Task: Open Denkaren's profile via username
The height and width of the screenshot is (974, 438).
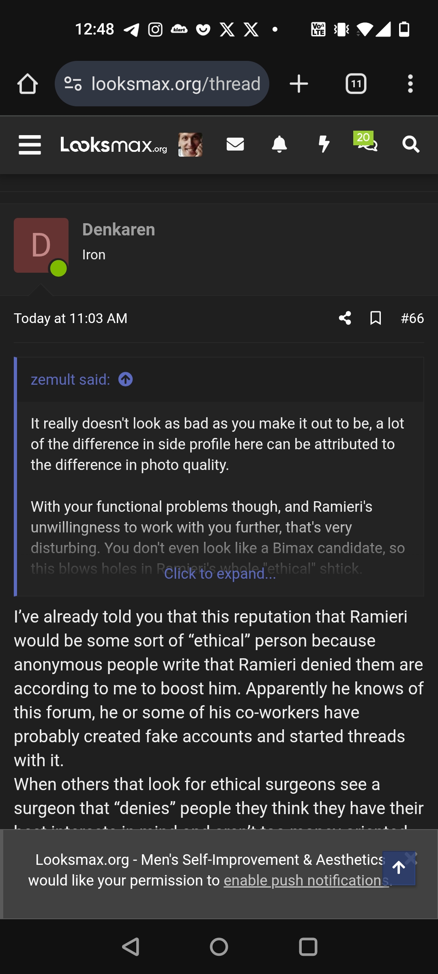Action: point(118,230)
